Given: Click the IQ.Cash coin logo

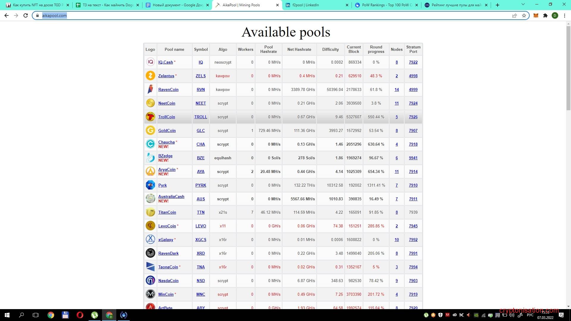Looking at the screenshot, I should [150, 62].
